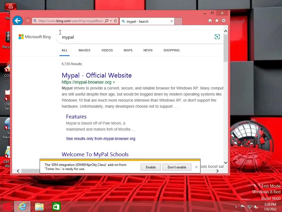Click the horizontal scrollbar right arrow

tap(217, 171)
